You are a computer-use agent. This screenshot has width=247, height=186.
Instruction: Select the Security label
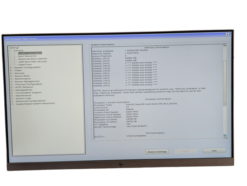coord(19,73)
